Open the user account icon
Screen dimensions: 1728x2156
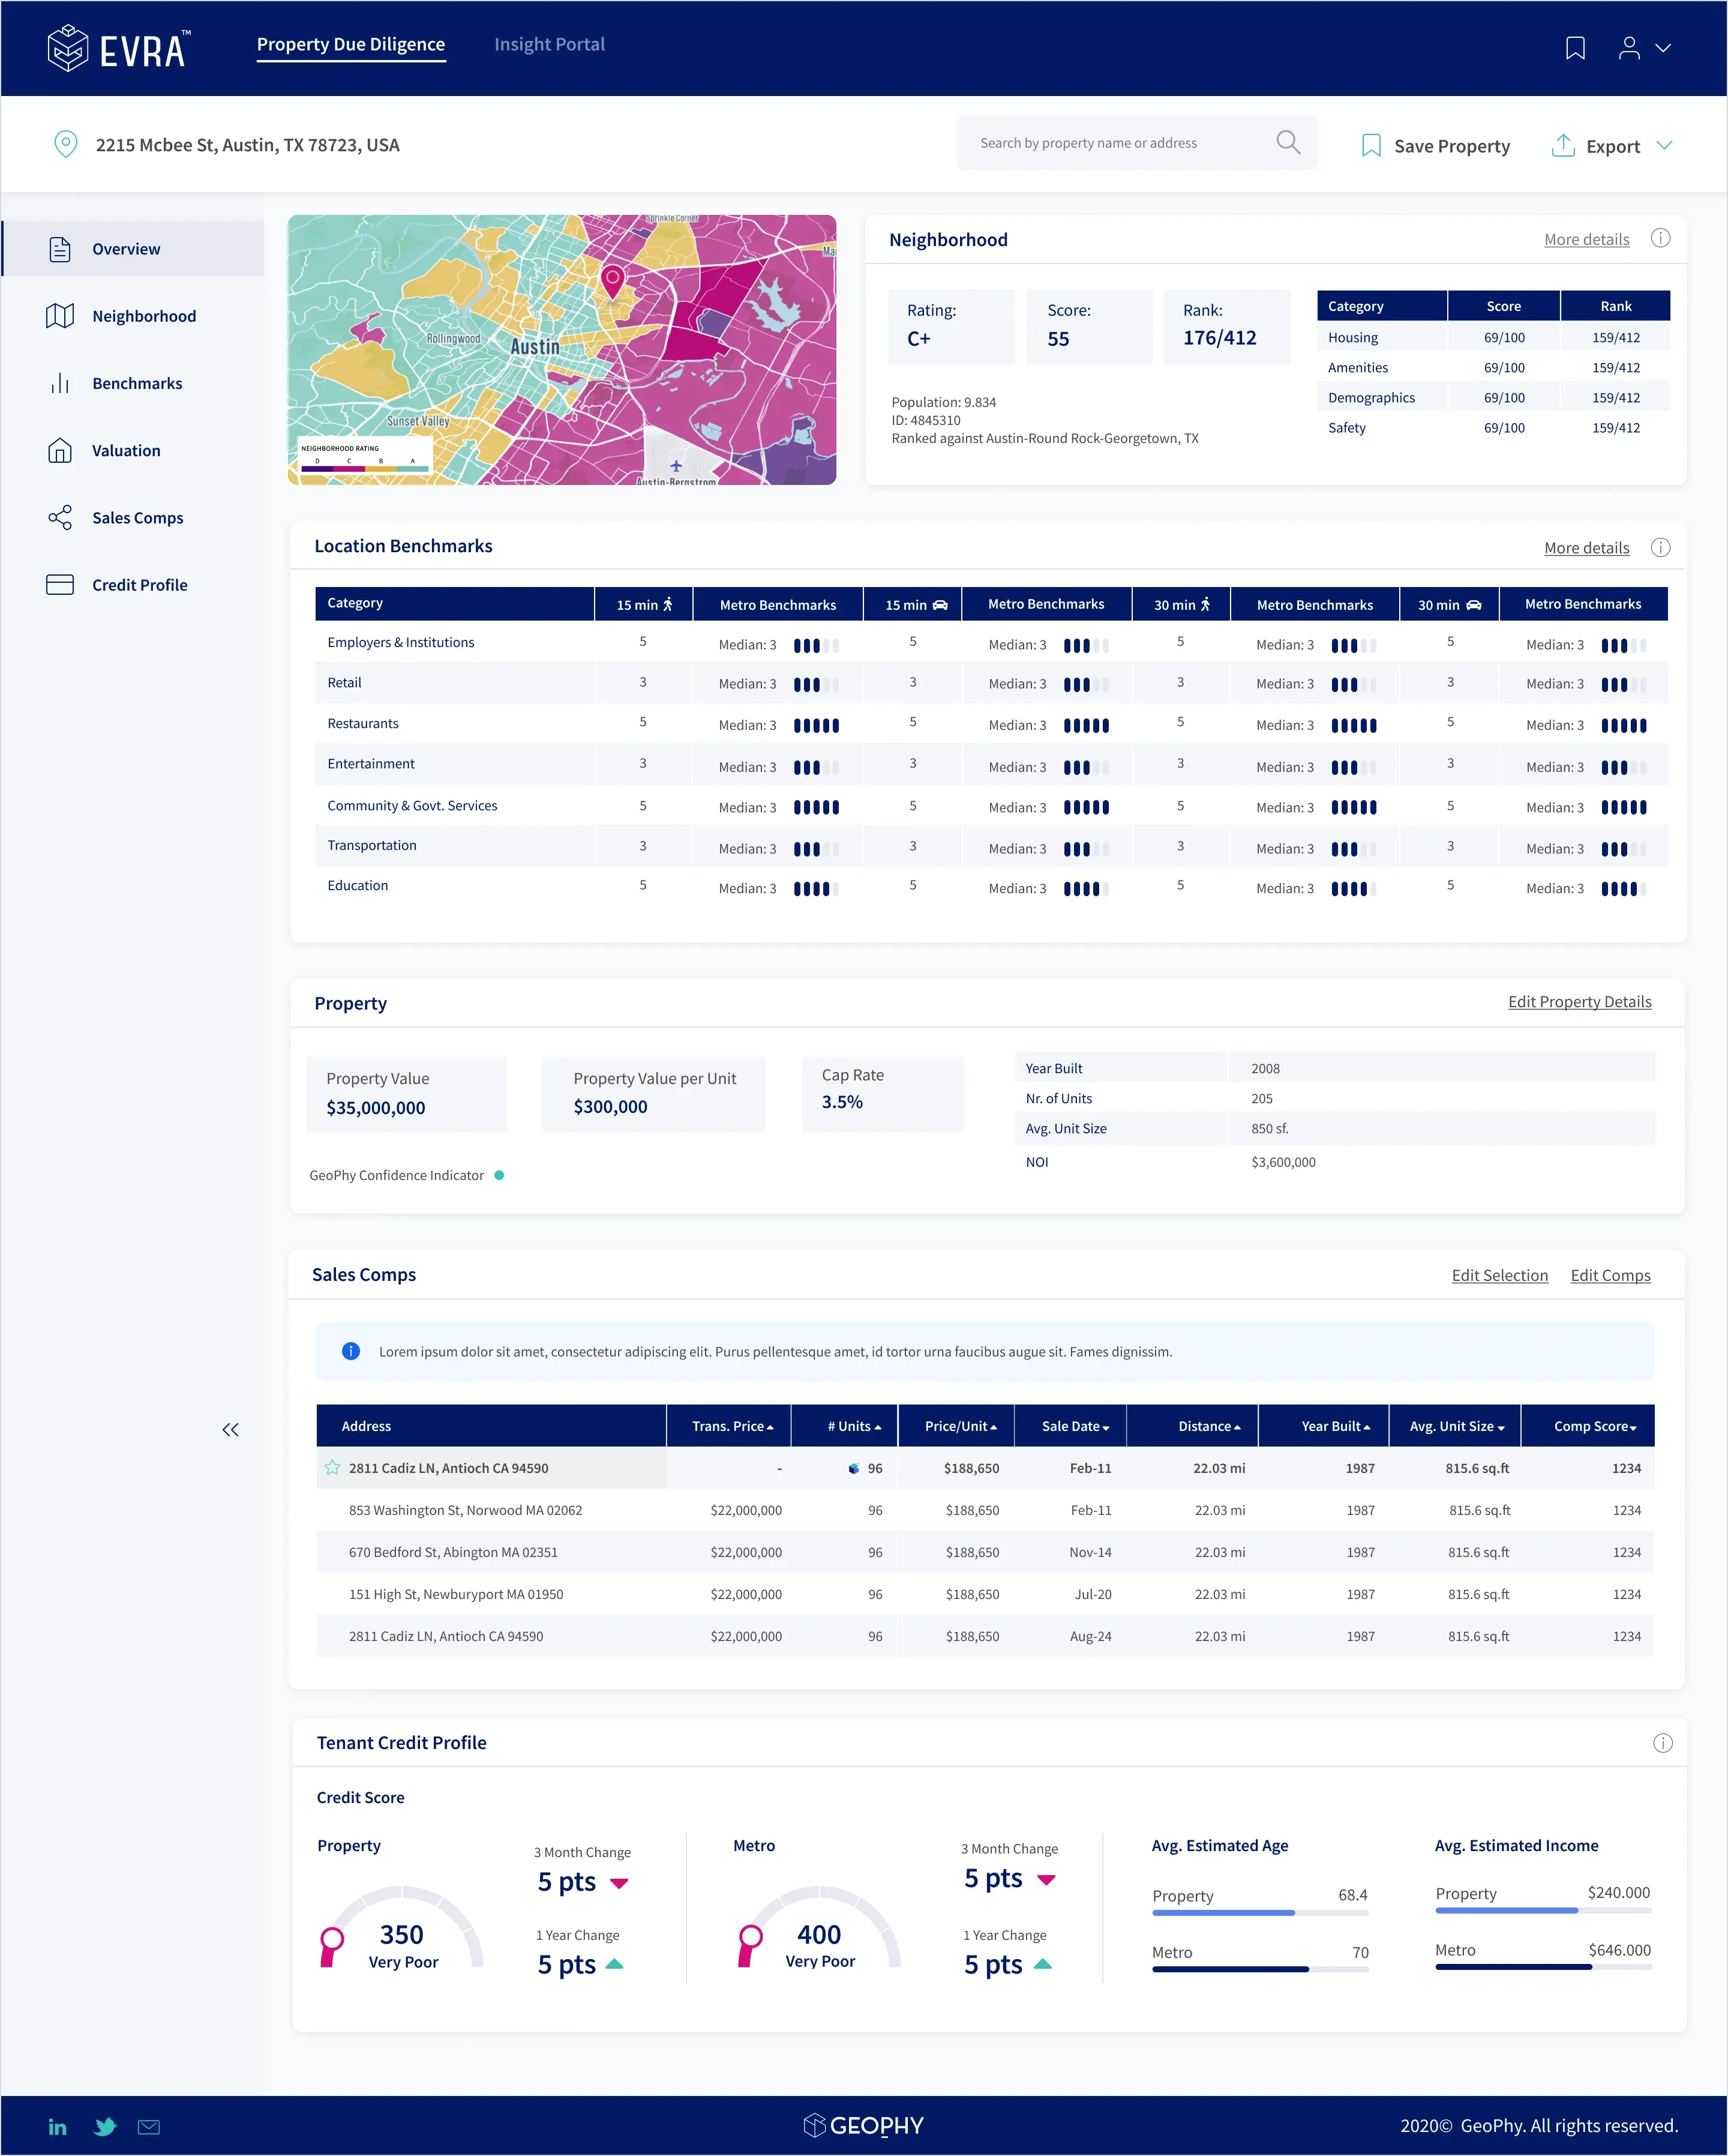pos(1629,48)
